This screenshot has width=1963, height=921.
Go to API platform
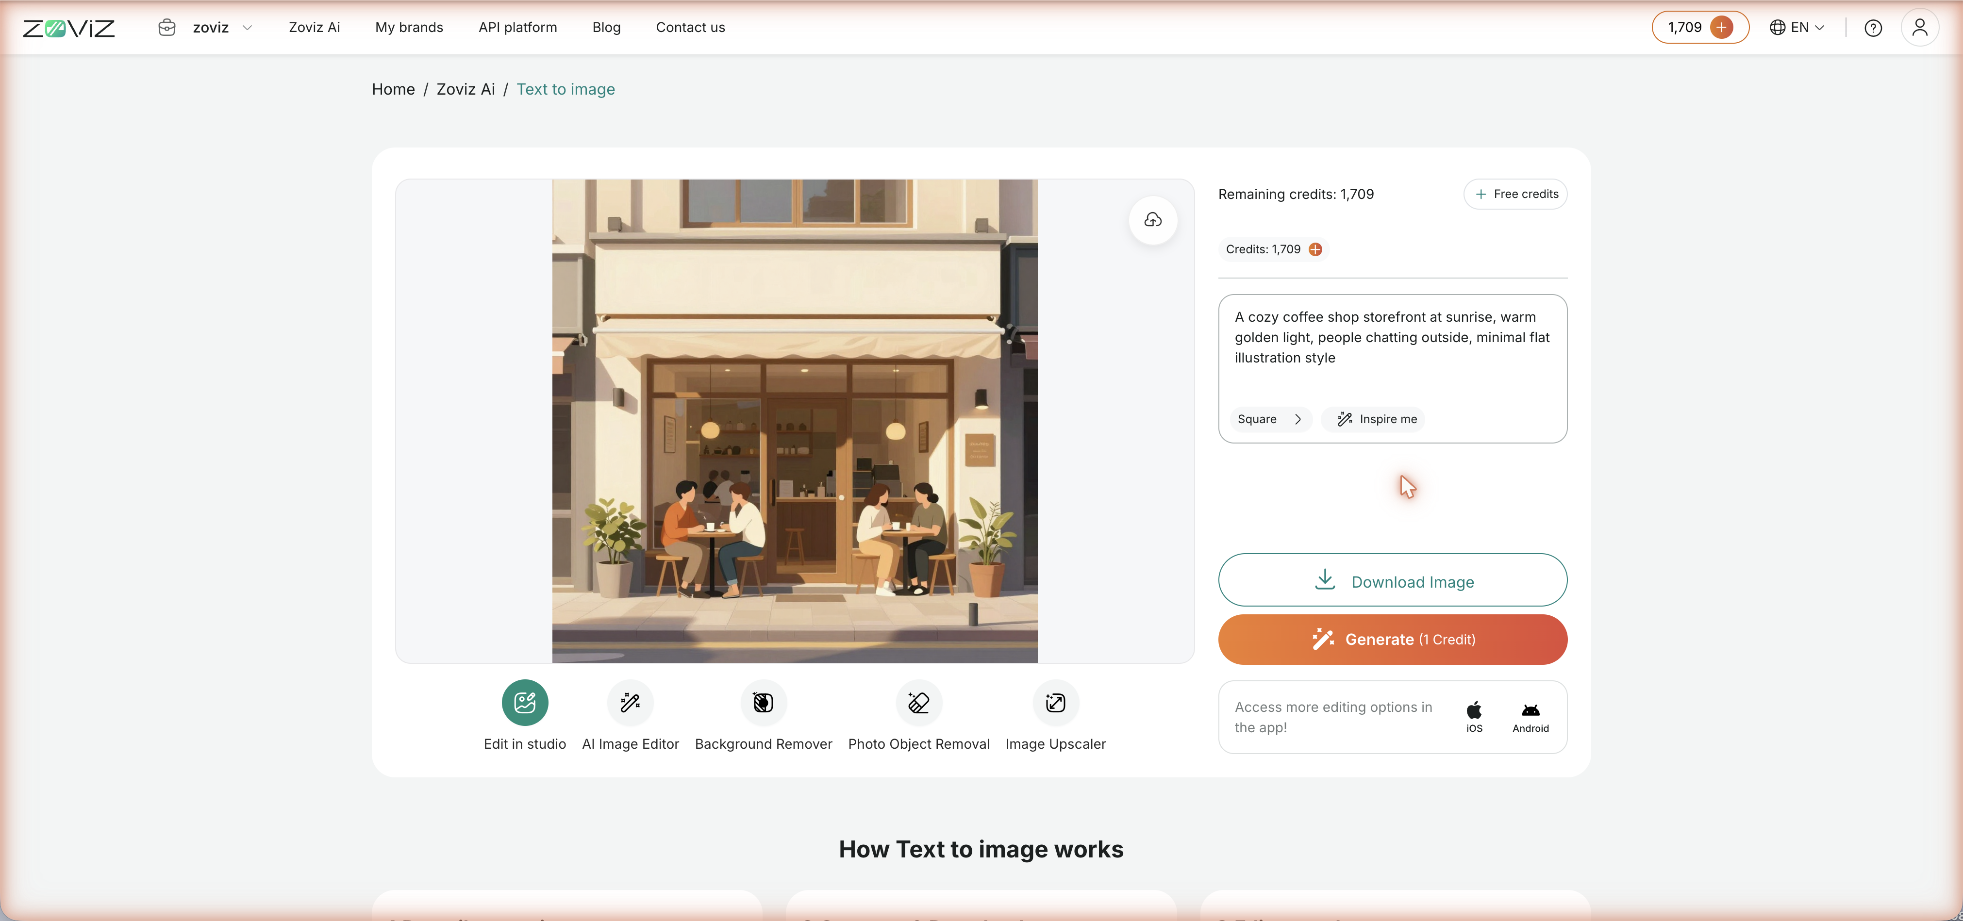[x=517, y=28]
